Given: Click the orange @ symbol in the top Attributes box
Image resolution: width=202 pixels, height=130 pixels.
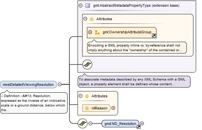Looking at the screenshot, I should point(92,19).
